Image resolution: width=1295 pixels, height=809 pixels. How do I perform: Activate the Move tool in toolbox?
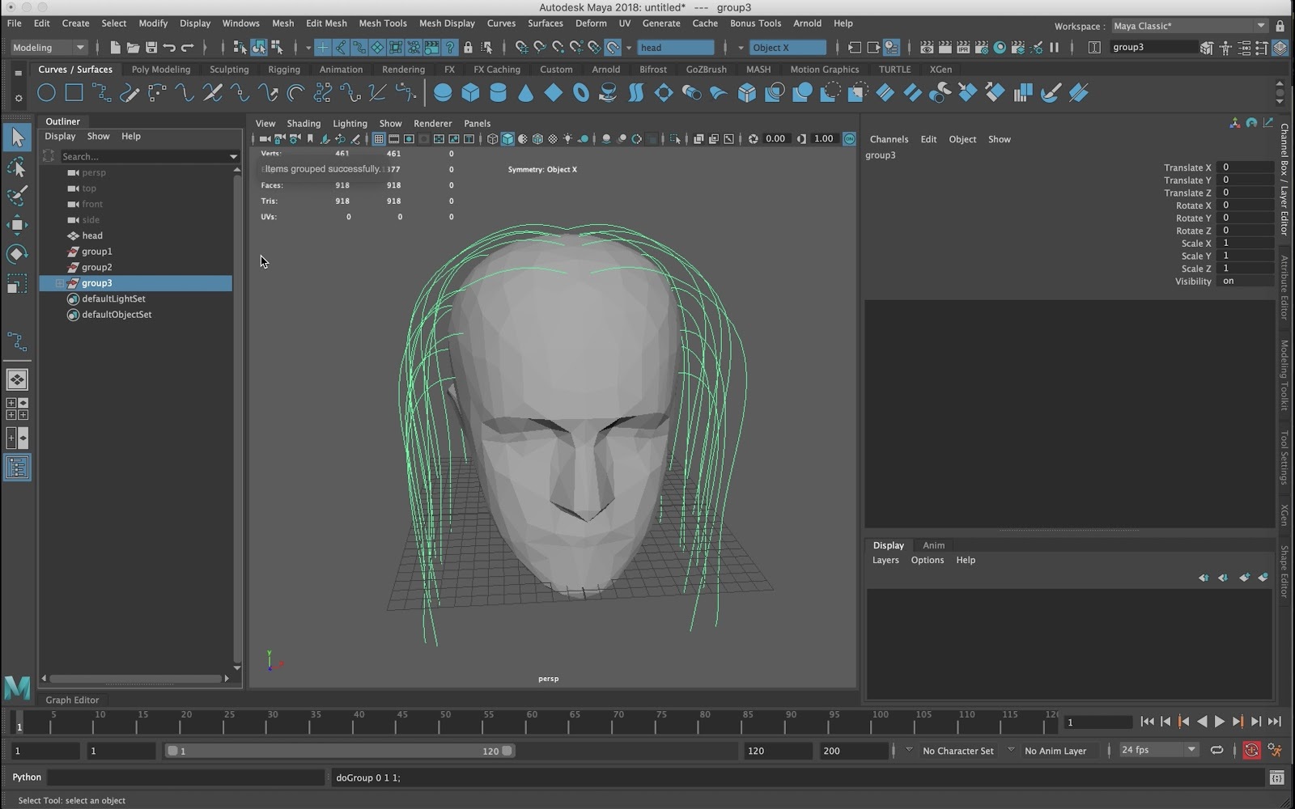coord(17,225)
